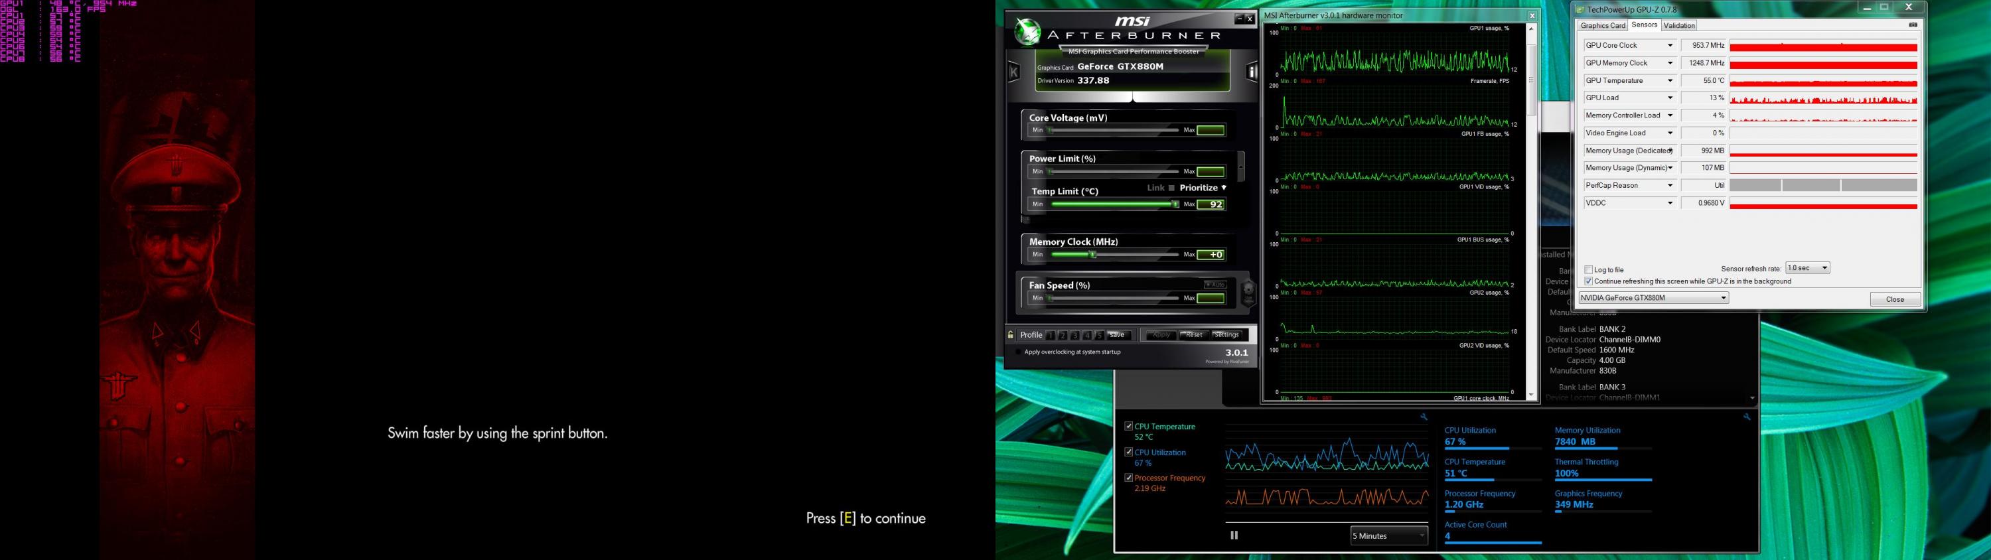Screen dimensions: 1991x560
Task: Open NVIDIA GeForce GTX880M device selector
Action: click(1653, 297)
